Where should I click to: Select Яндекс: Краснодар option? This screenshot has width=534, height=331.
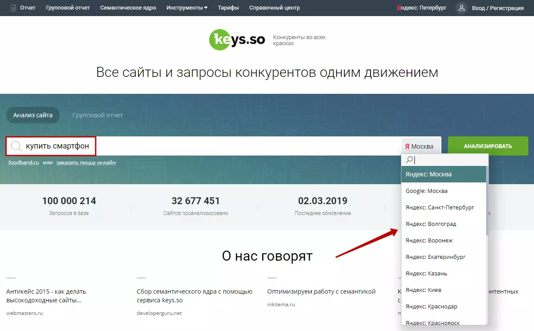(444, 306)
